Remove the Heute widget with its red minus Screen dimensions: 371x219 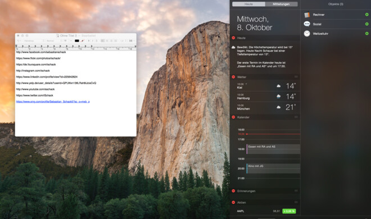(233, 38)
